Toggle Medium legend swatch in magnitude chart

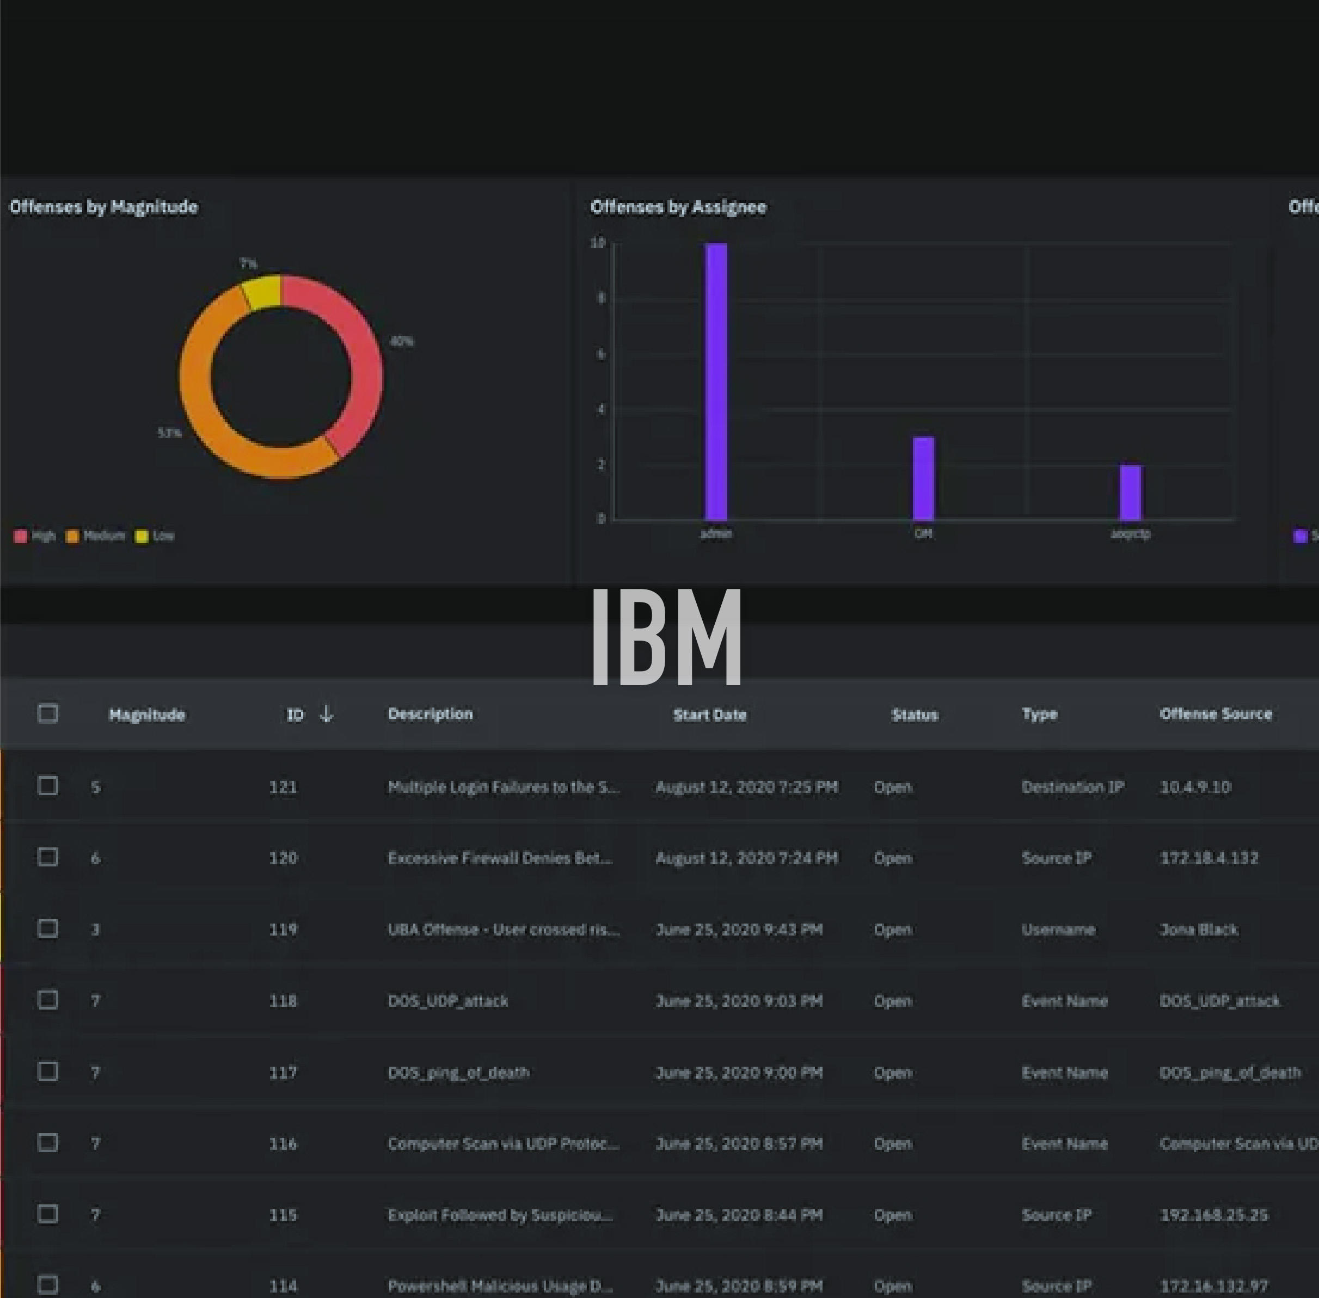[x=72, y=537]
